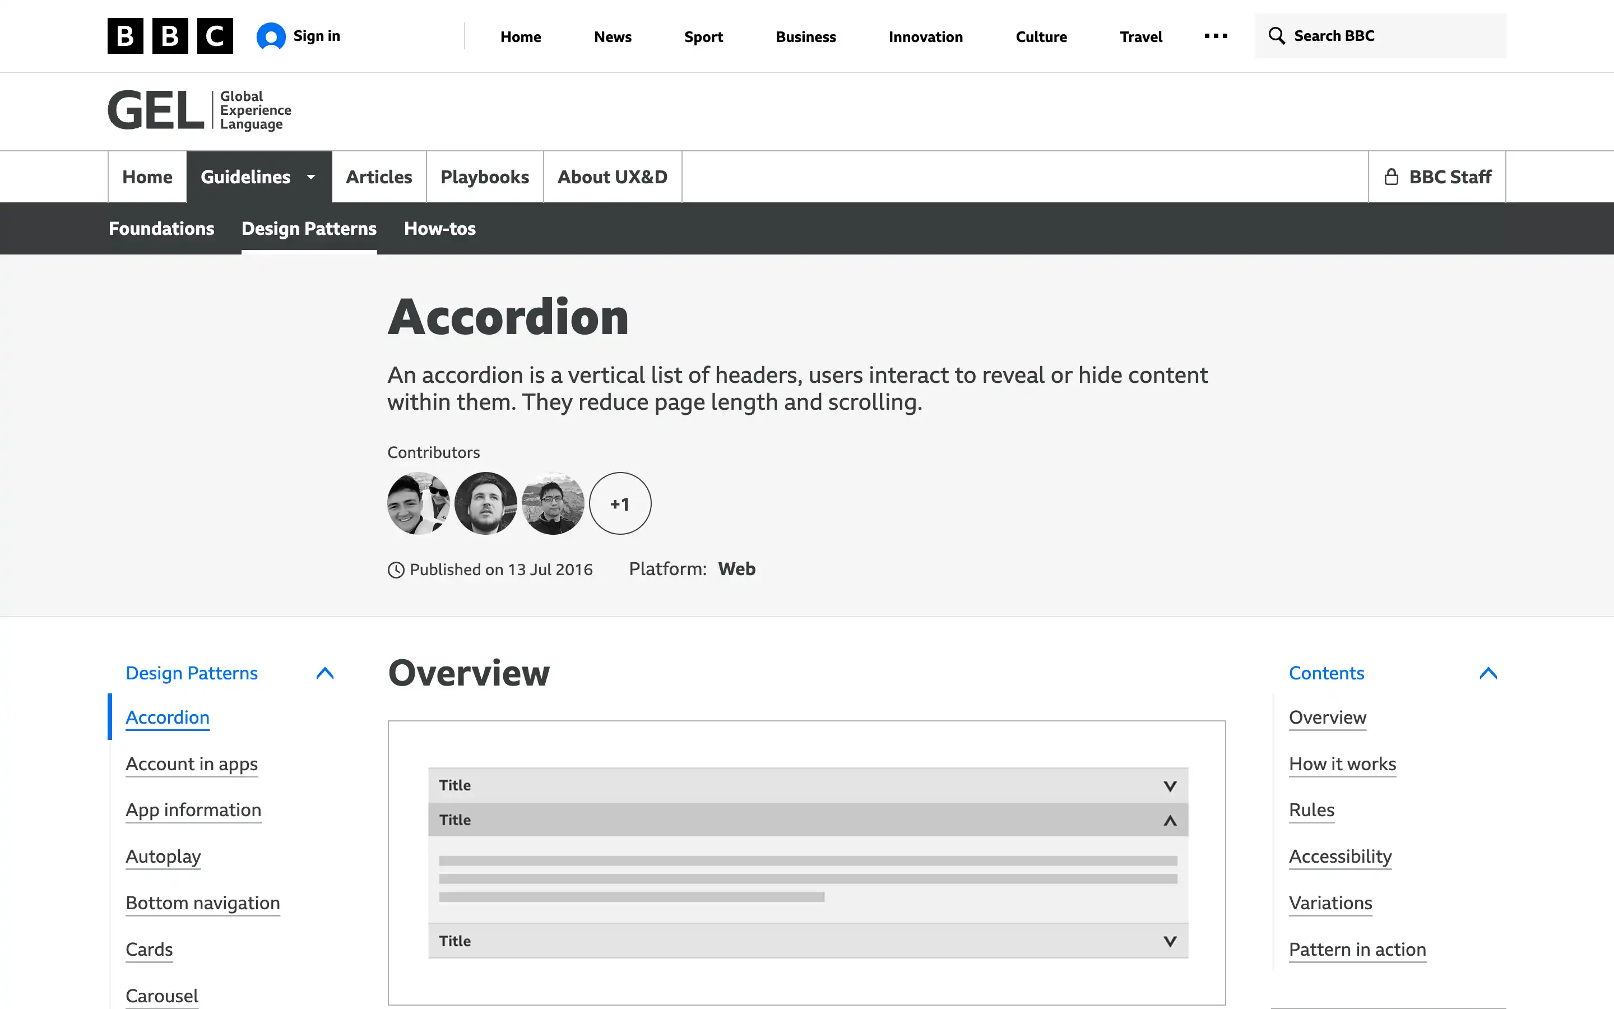Jump to Accessibility section
Viewport: 1614px width, 1009px height.
click(1340, 857)
